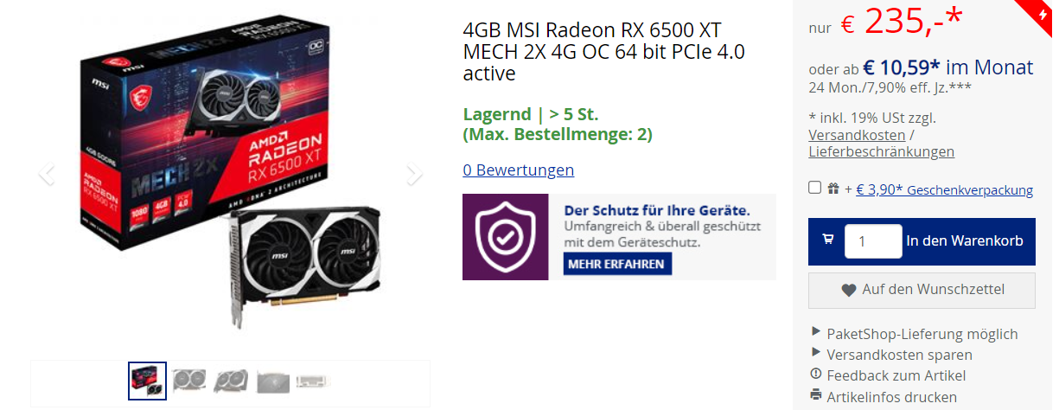Open the 0 Bewertungen link
The width and height of the screenshot is (1059, 410).
click(x=519, y=170)
